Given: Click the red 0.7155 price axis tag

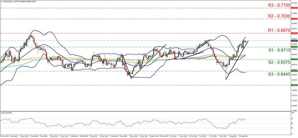Looking at the screenshot, I should (295, 8).
